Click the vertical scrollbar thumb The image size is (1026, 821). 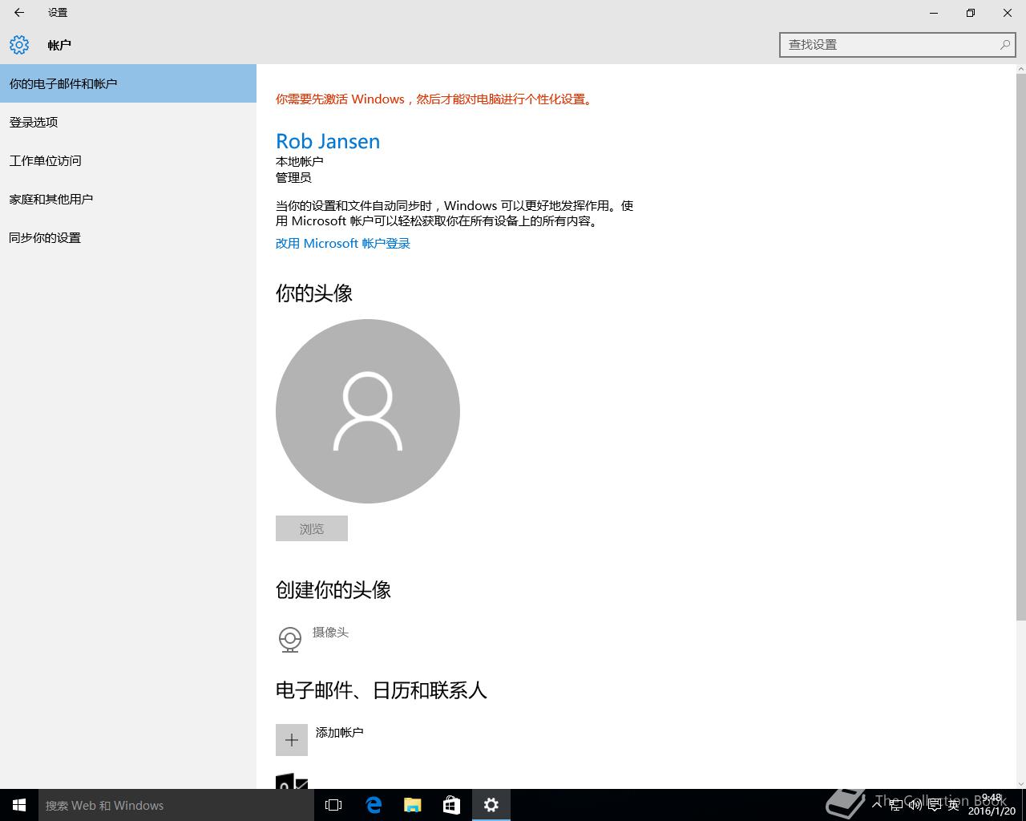pyautogui.click(x=1020, y=347)
